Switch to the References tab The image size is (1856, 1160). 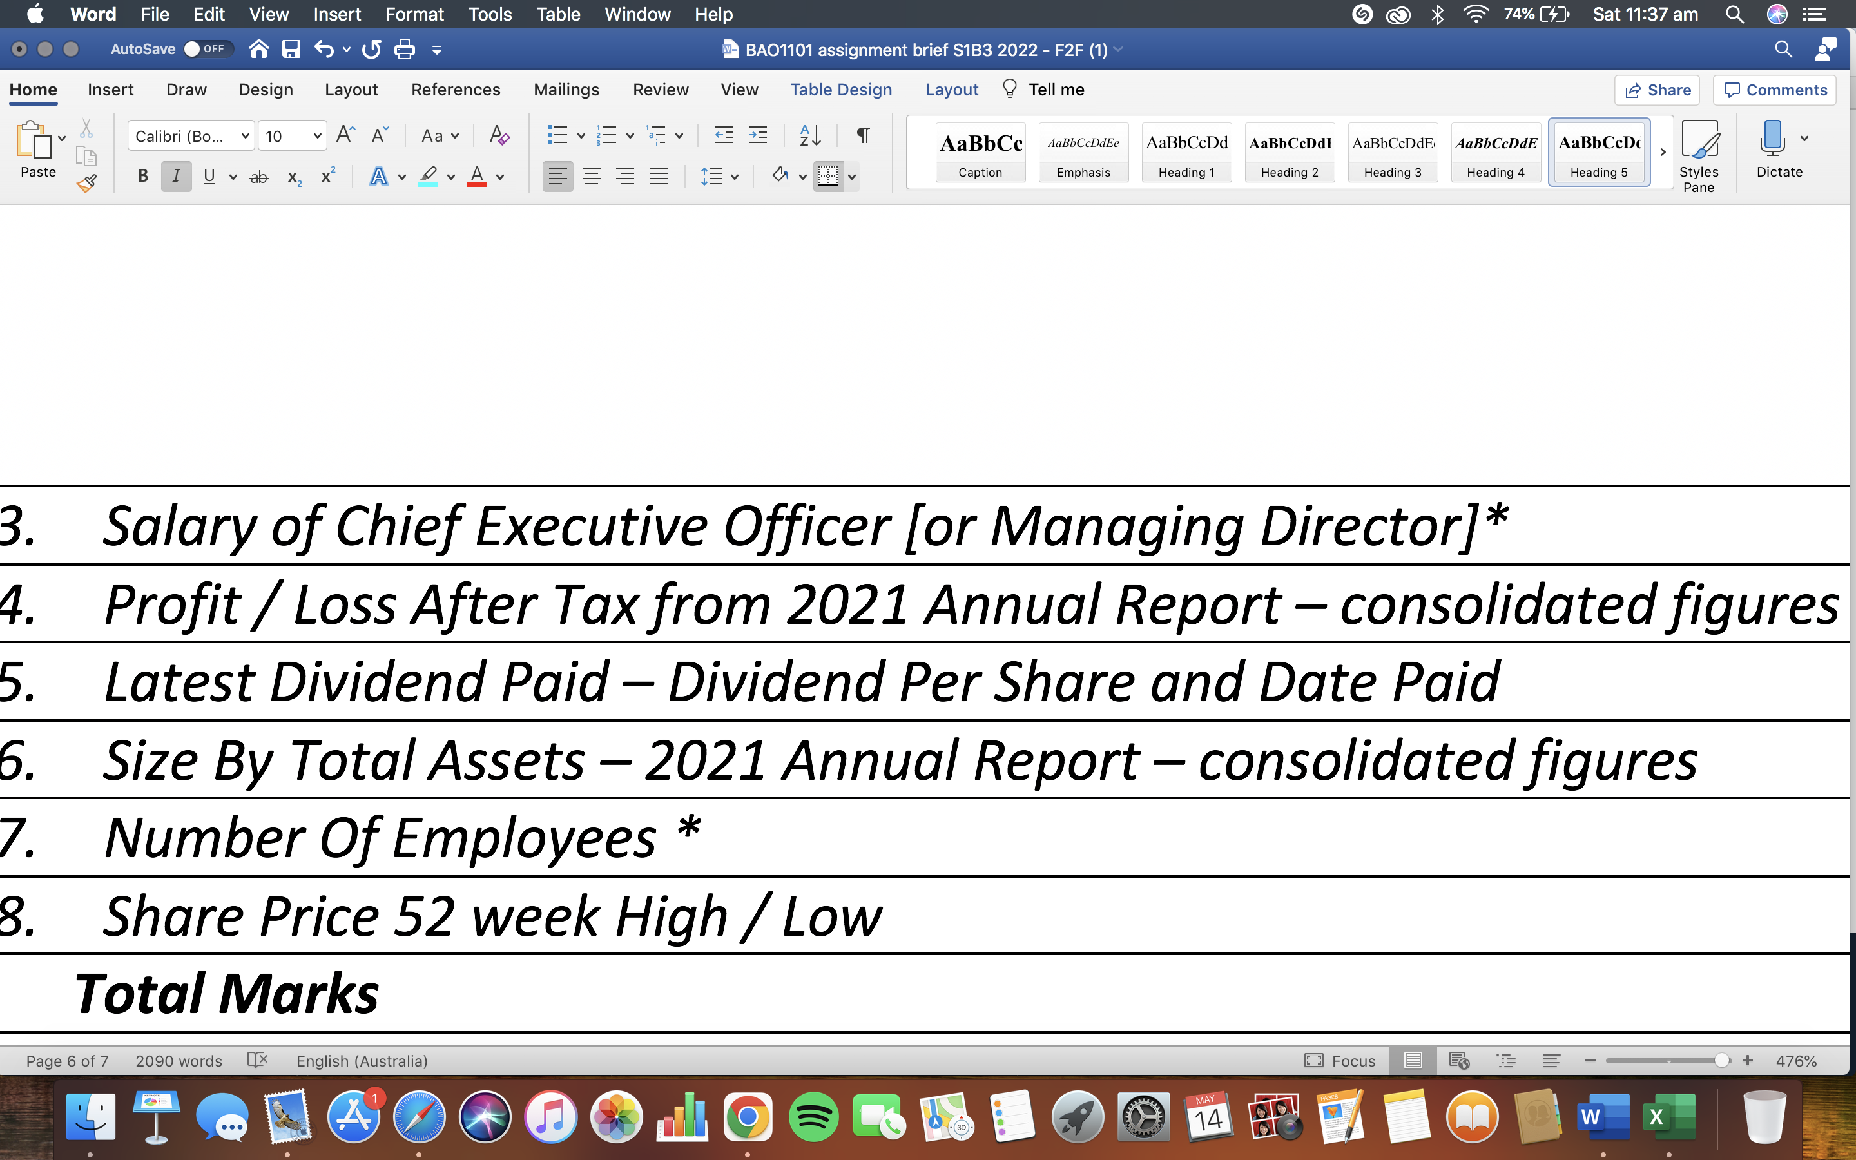tap(456, 90)
